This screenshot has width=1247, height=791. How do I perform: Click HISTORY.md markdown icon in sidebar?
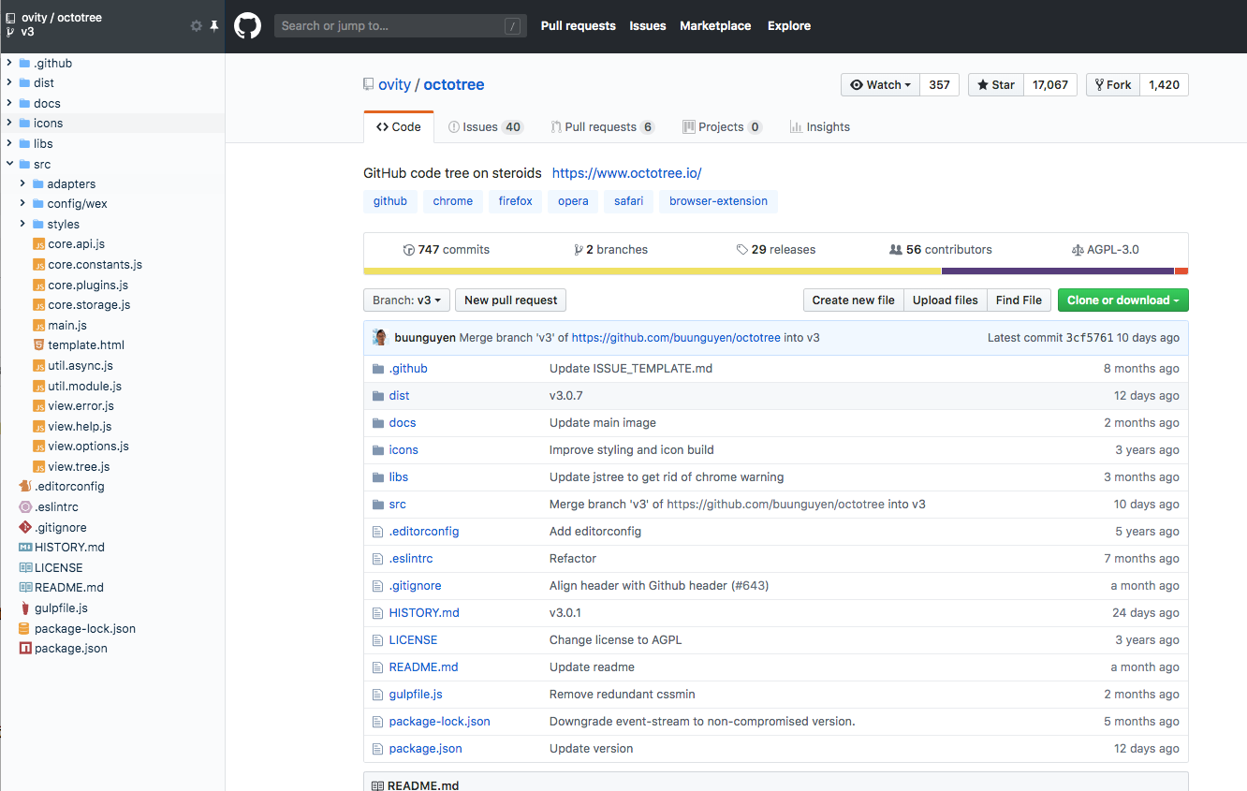[25, 548]
